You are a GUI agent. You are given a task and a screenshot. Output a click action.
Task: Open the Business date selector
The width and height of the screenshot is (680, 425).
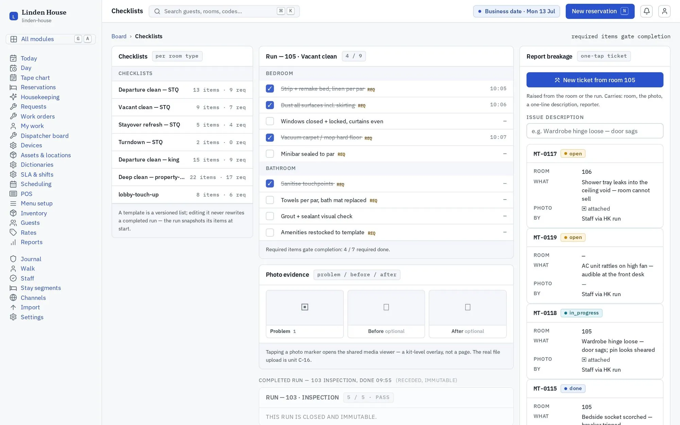point(516,11)
